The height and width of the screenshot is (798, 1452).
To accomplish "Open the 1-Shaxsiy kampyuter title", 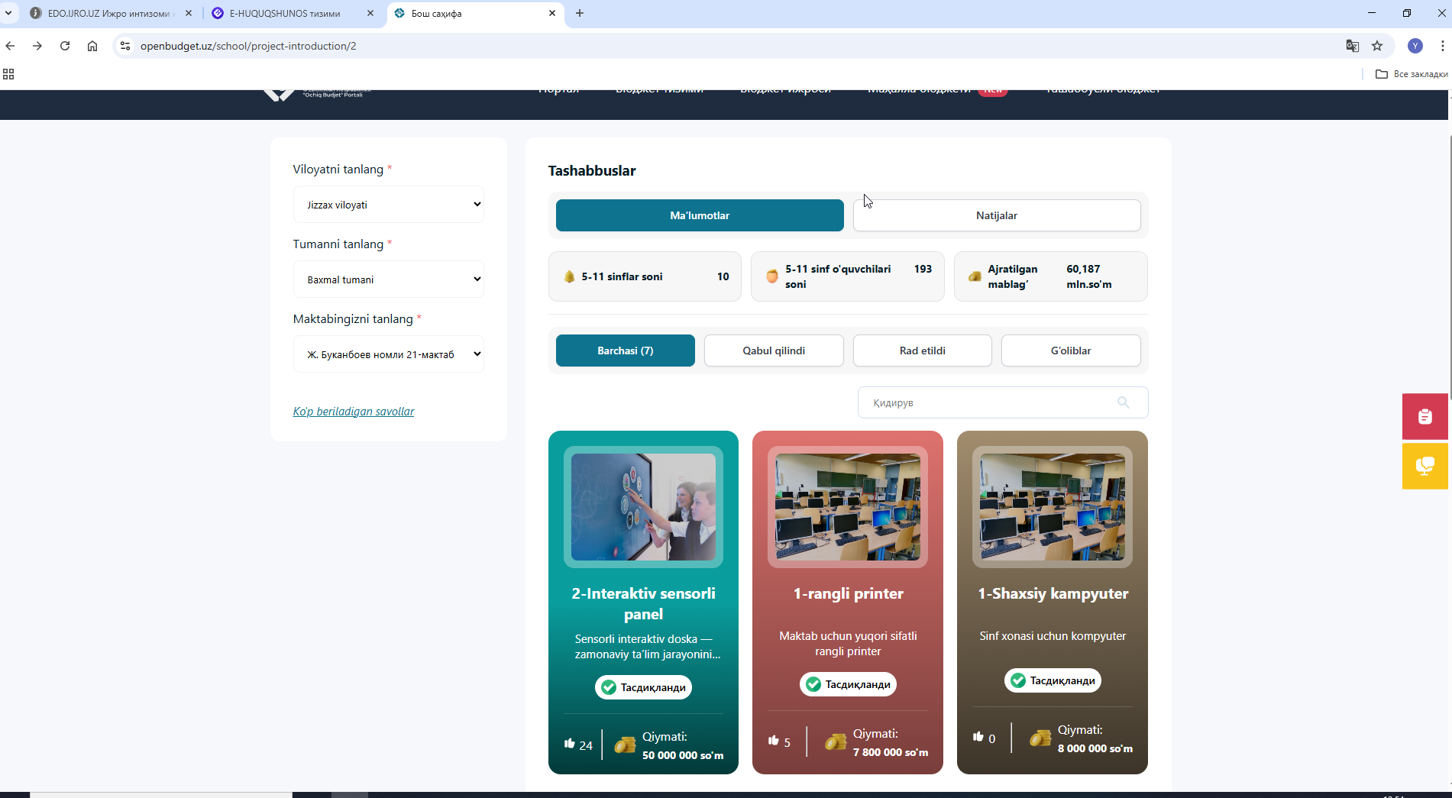I will (x=1053, y=593).
